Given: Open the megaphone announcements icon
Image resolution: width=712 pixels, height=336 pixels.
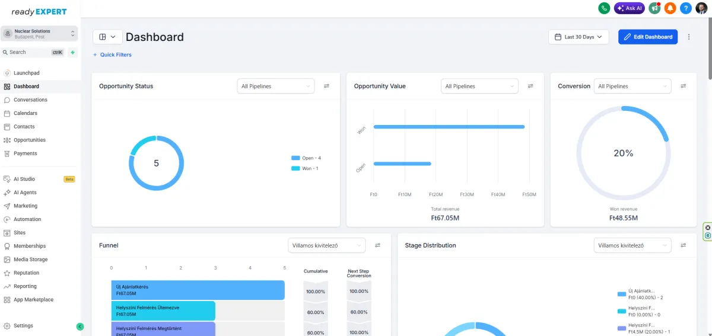Looking at the screenshot, I should coord(654,8).
